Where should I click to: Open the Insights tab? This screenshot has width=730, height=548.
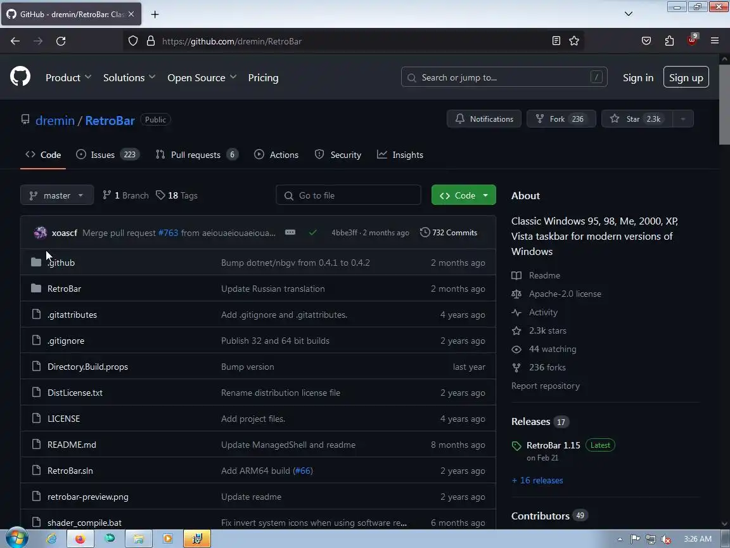tap(400, 155)
